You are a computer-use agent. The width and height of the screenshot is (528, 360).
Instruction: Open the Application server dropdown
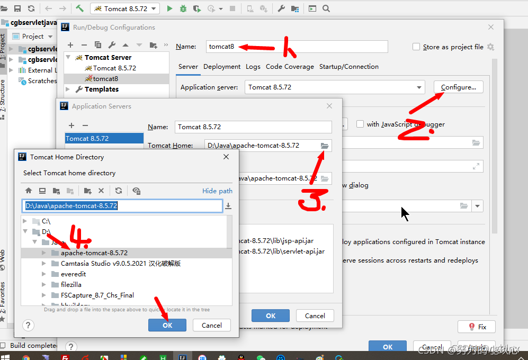point(419,87)
